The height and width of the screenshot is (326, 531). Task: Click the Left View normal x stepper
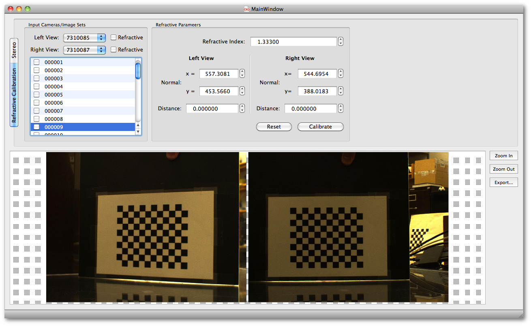point(242,73)
